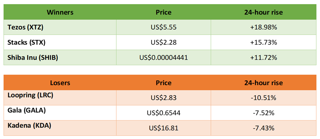Select the +11.72% cell

pos(264,57)
